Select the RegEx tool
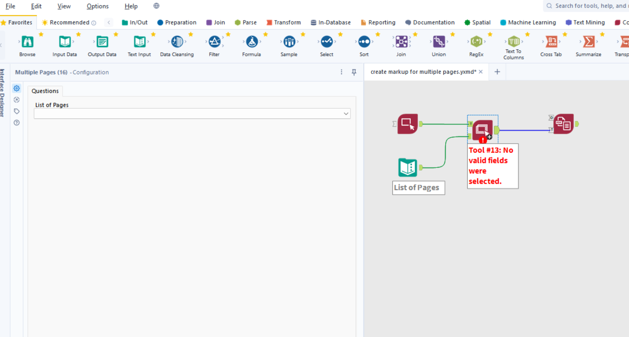The image size is (629, 337). (x=476, y=42)
